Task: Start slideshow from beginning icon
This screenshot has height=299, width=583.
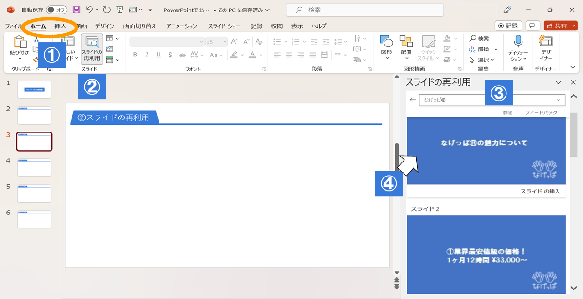Action: pos(120,10)
